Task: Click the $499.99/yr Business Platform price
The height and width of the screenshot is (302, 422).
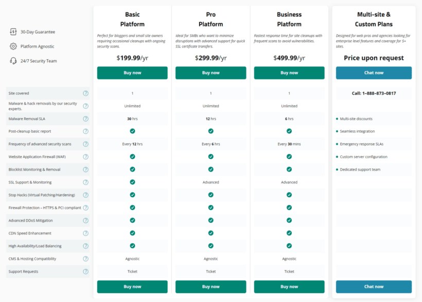Action: pyautogui.click(x=289, y=58)
